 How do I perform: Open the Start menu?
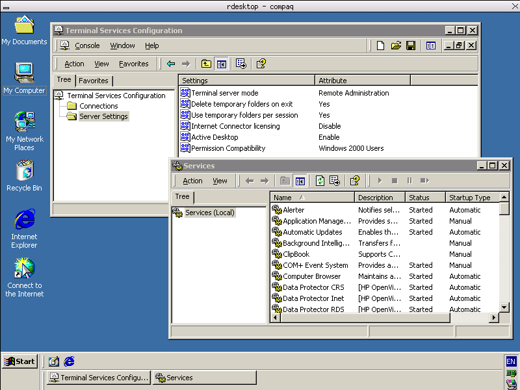(20, 361)
